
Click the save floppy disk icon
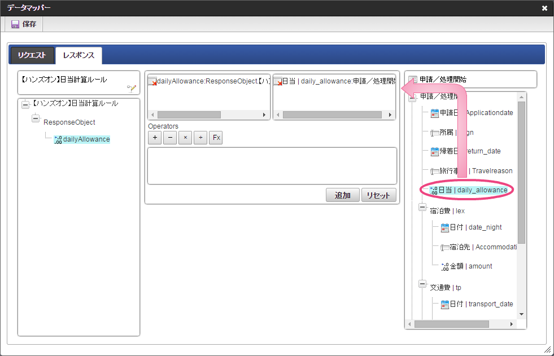point(15,24)
